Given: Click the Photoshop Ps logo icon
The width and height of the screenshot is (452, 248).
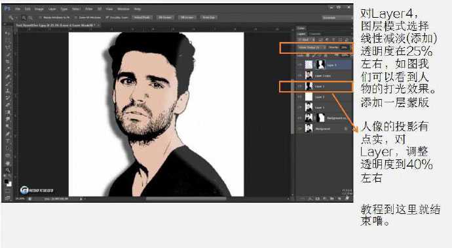Looking at the screenshot, I should click(7, 9).
